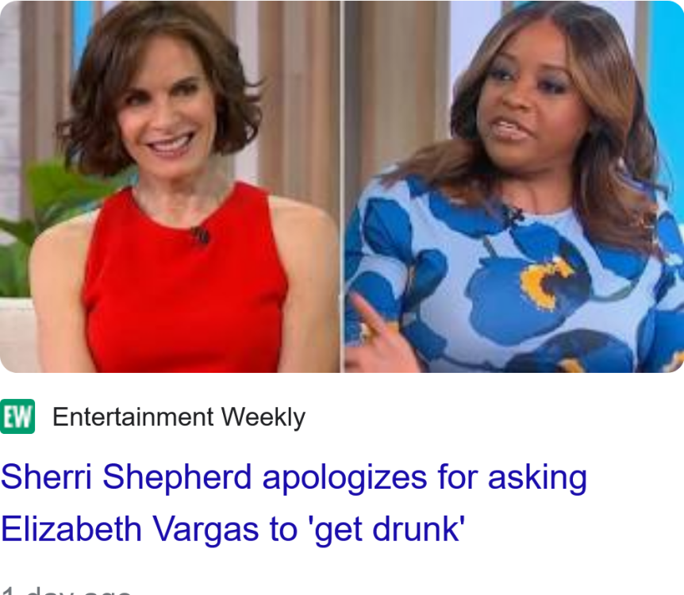Click the partially visible day-ago timestamp

tap(67, 589)
